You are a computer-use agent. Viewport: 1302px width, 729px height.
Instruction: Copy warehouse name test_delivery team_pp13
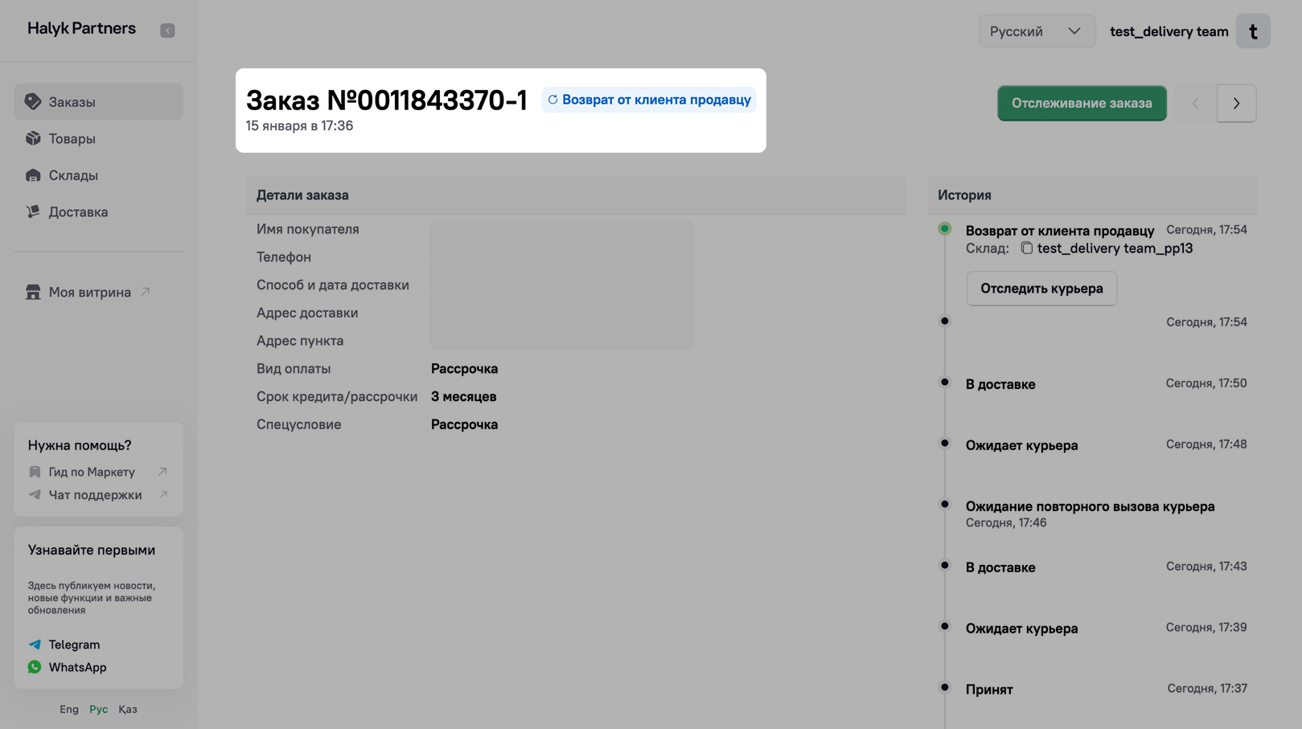[1027, 248]
